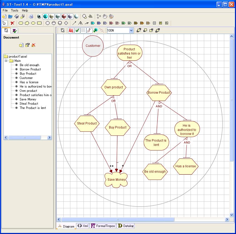Select the red TE link tool

(111, 23)
